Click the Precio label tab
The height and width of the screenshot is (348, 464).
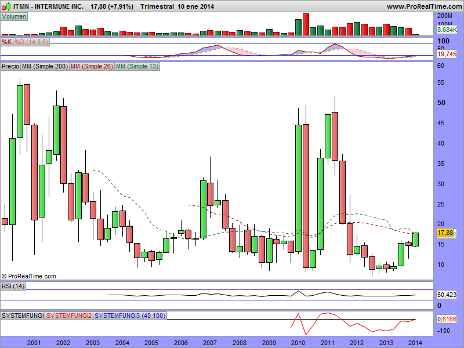click(10, 67)
